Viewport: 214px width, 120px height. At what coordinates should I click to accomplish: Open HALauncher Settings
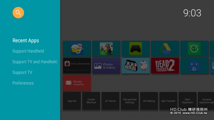point(130,101)
